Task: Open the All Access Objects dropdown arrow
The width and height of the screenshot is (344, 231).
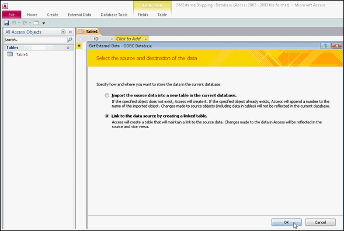Action: pyautogui.click(x=63, y=32)
